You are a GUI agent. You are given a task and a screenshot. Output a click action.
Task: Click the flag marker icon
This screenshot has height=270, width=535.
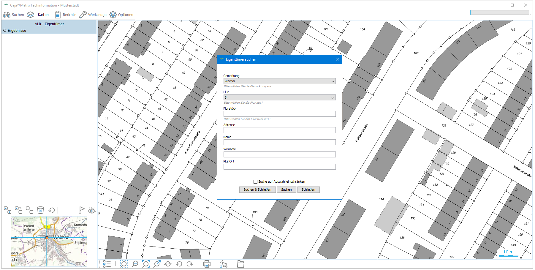82,210
